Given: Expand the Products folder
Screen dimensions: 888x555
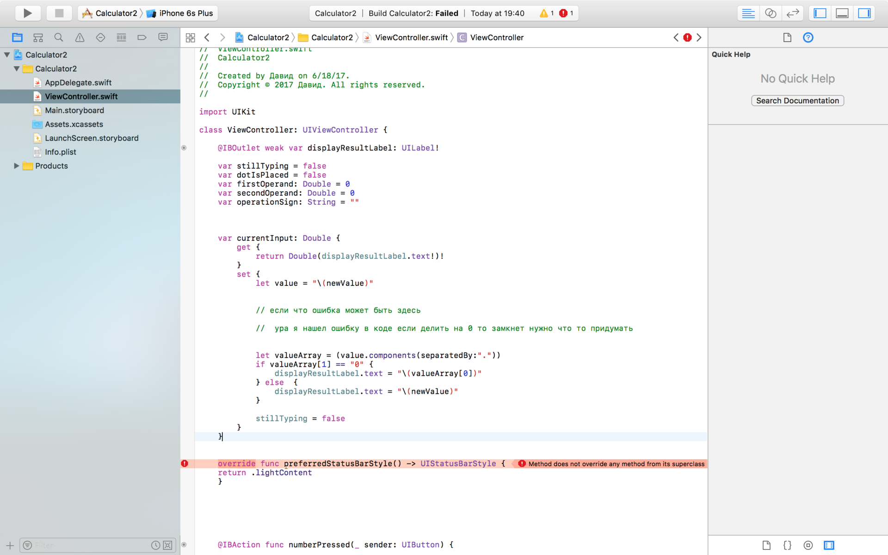Looking at the screenshot, I should click(17, 166).
